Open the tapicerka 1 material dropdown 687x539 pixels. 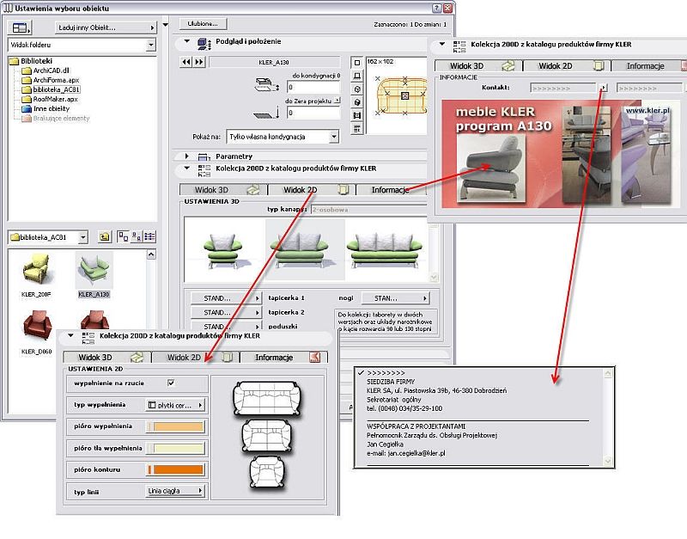tap(226, 298)
